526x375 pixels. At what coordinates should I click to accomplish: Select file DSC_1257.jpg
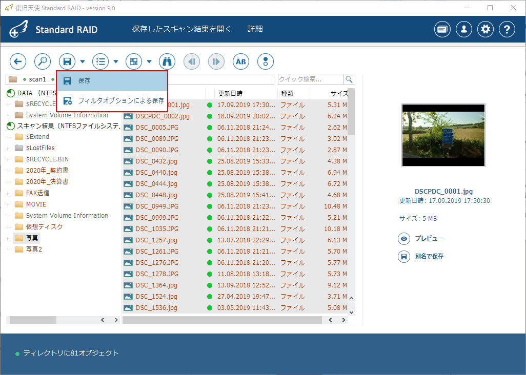pyautogui.click(x=156, y=240)
